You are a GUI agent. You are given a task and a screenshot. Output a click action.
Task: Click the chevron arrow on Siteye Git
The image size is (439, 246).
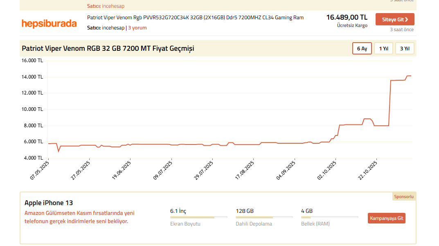point(406,20)
